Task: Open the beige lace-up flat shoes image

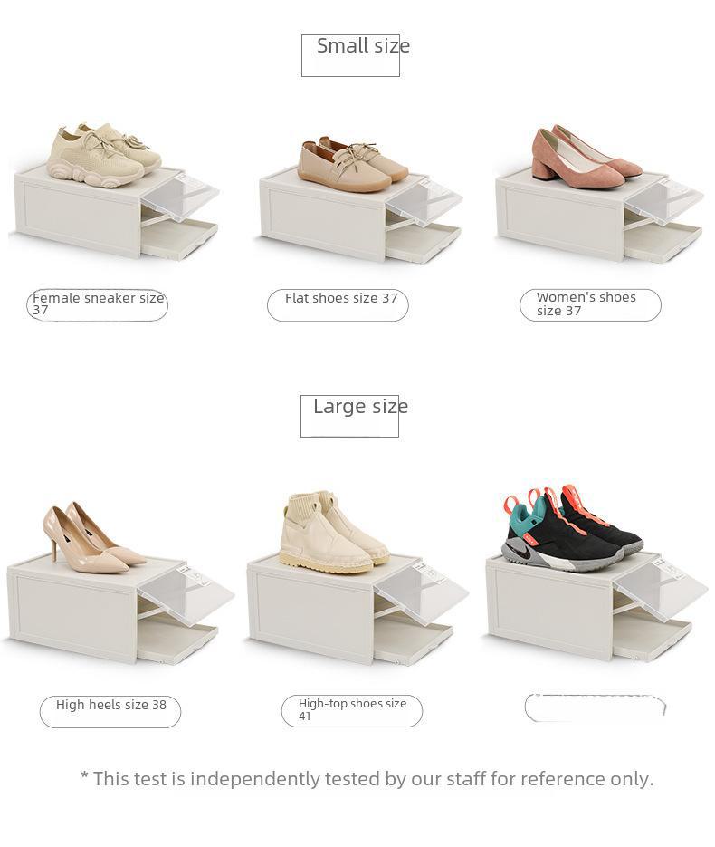Action: tap(352, 164)
